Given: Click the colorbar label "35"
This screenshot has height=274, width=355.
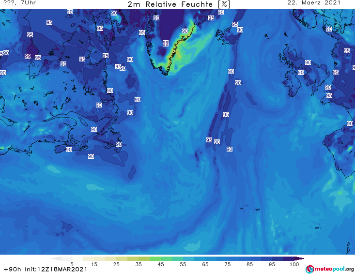Looking at the screenshot, I should tap(139, 264).
